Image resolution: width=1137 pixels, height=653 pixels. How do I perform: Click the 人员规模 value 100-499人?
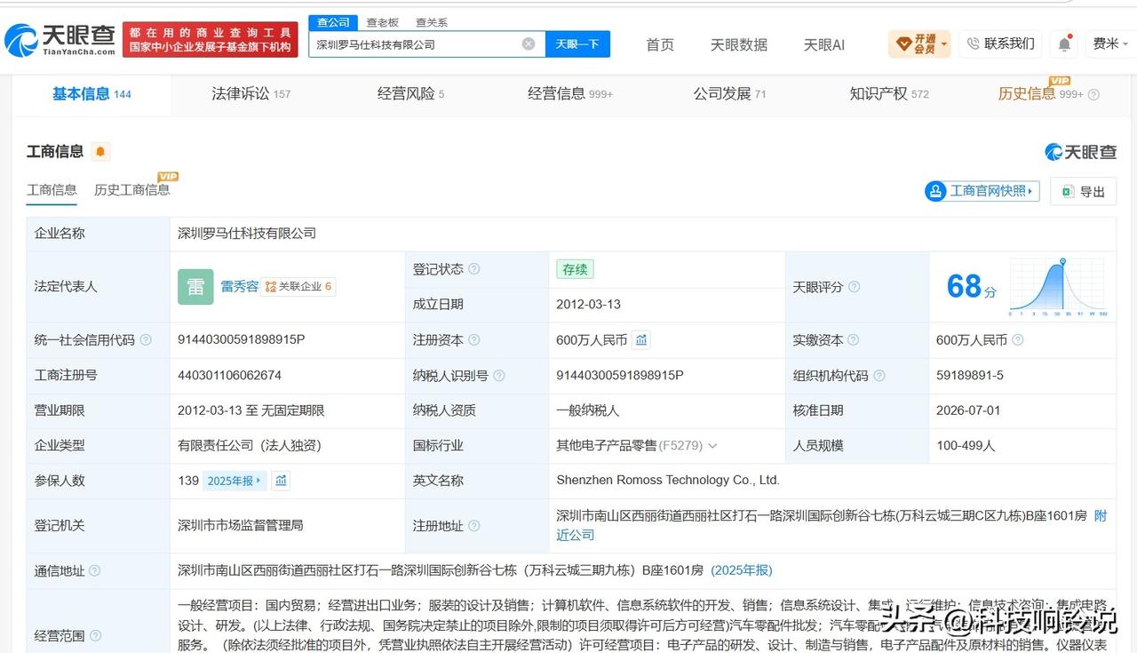[x=966, y=445]
